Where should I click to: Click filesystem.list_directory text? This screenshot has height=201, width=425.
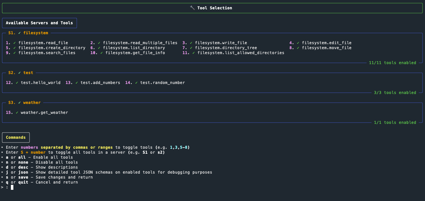click(x=134, y=48)
